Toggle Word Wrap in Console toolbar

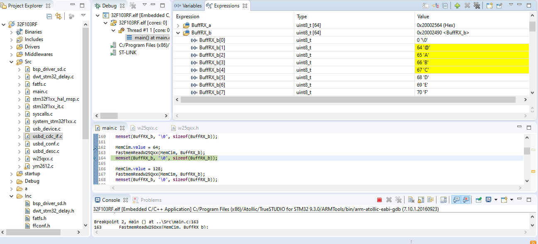click(431, 200)
